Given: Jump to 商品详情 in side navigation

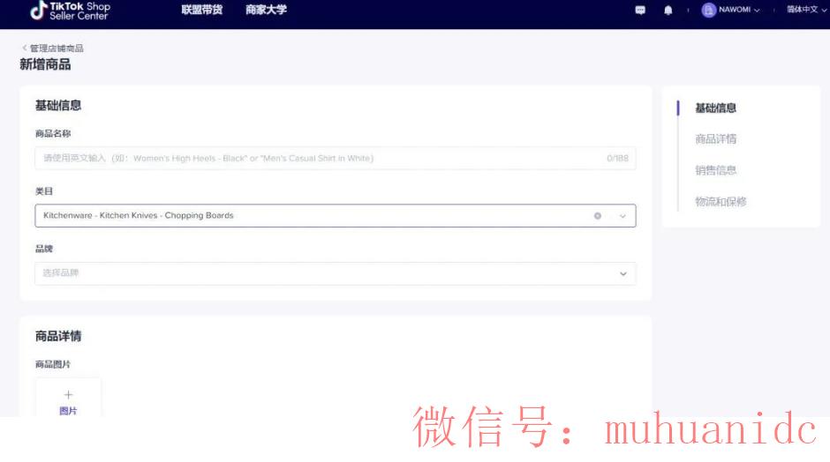Looking at the screenshot, I should coord(715,139).
